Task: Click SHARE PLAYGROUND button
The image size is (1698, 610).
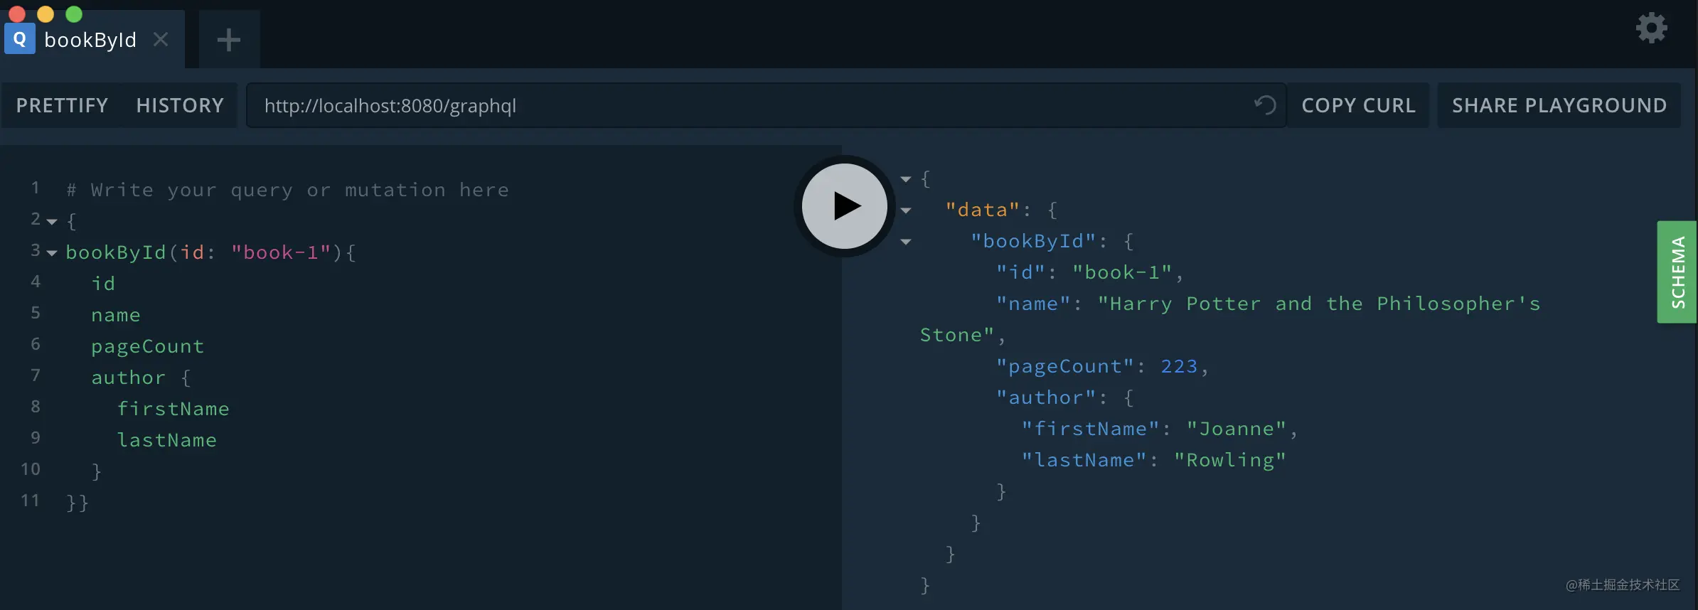Action: point(1559,105)
